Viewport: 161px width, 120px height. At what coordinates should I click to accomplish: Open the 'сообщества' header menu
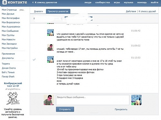click(102, 2)
